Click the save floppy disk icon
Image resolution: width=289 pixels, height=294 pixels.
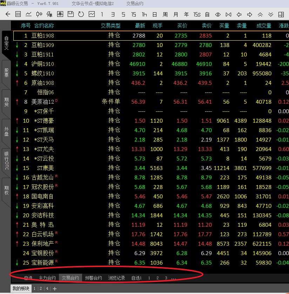click(x=70, y=14)
